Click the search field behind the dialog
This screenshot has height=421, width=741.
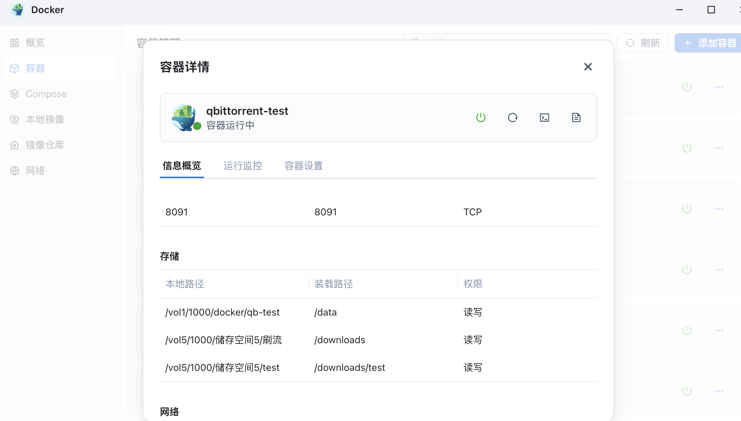tap(507, 37)
